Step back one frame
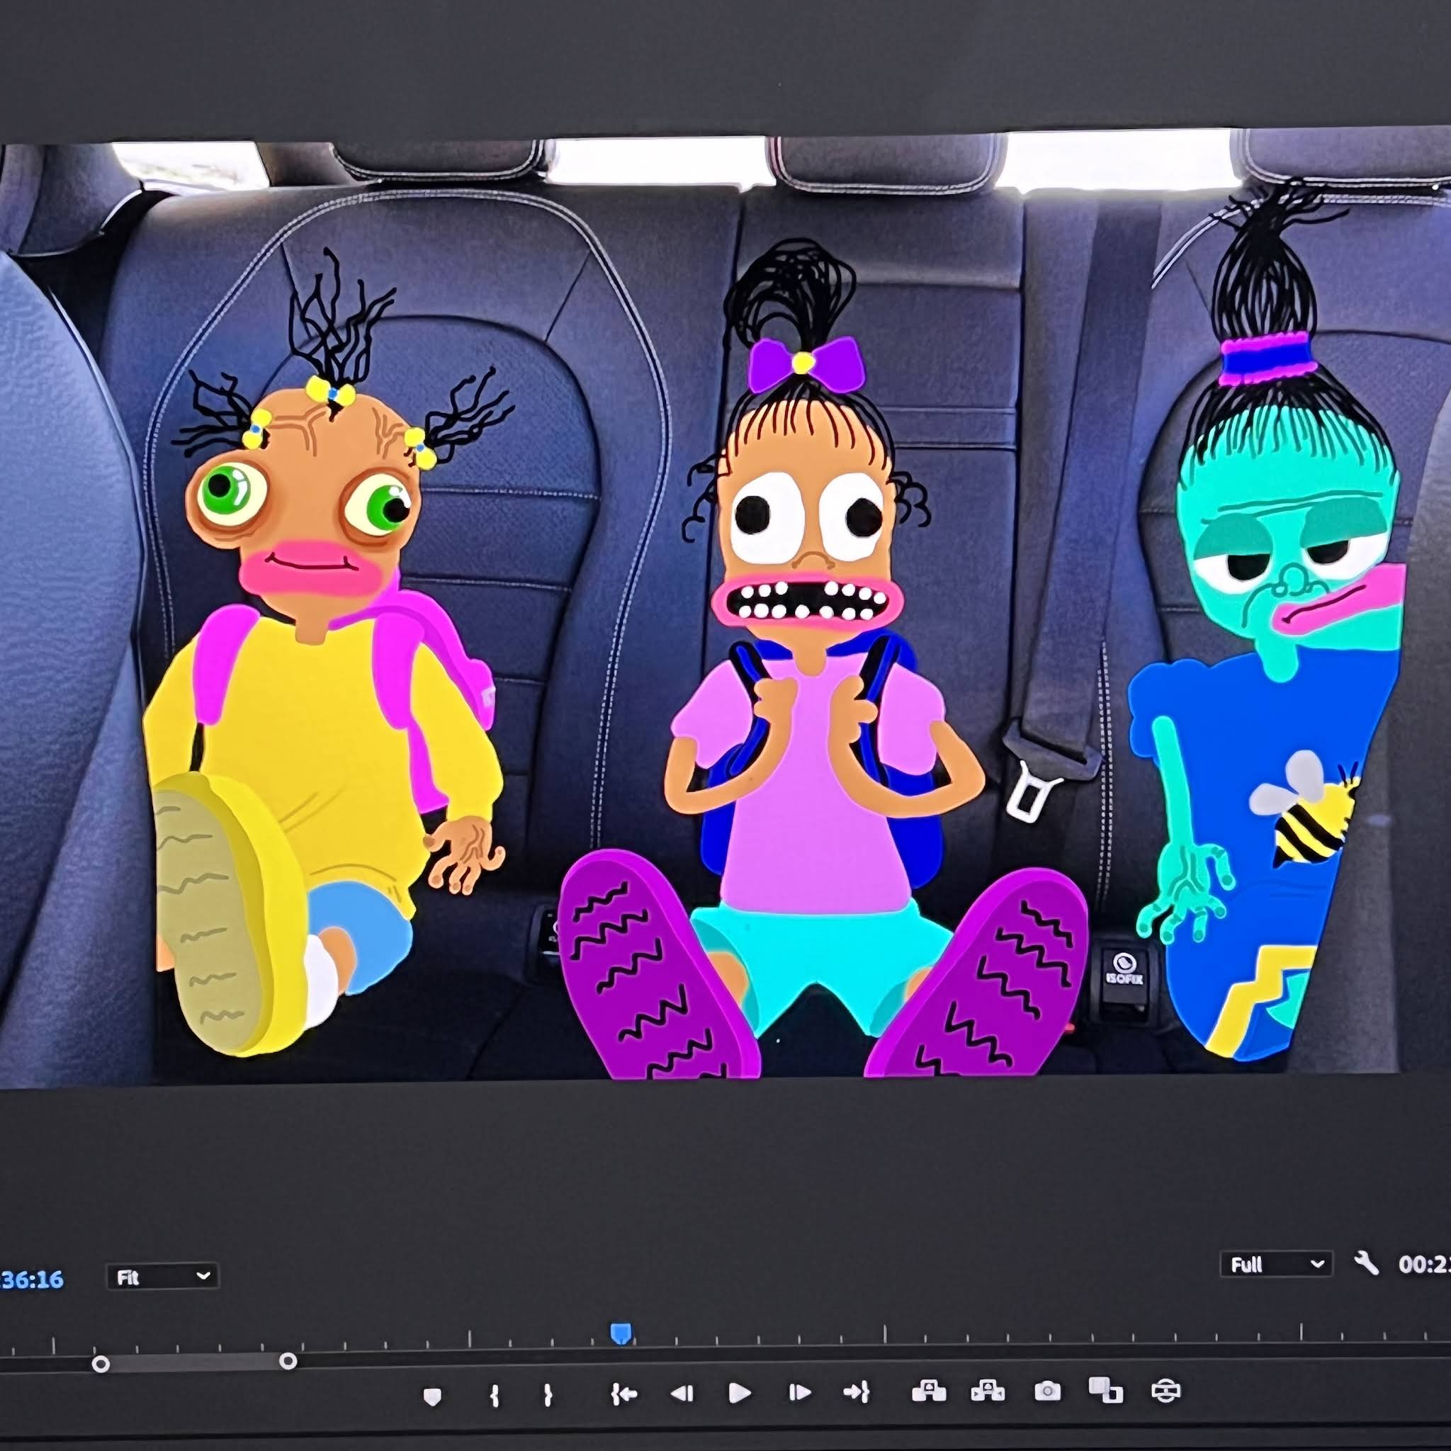This screenshot has height=1451, width=1451. point(682,1394)
